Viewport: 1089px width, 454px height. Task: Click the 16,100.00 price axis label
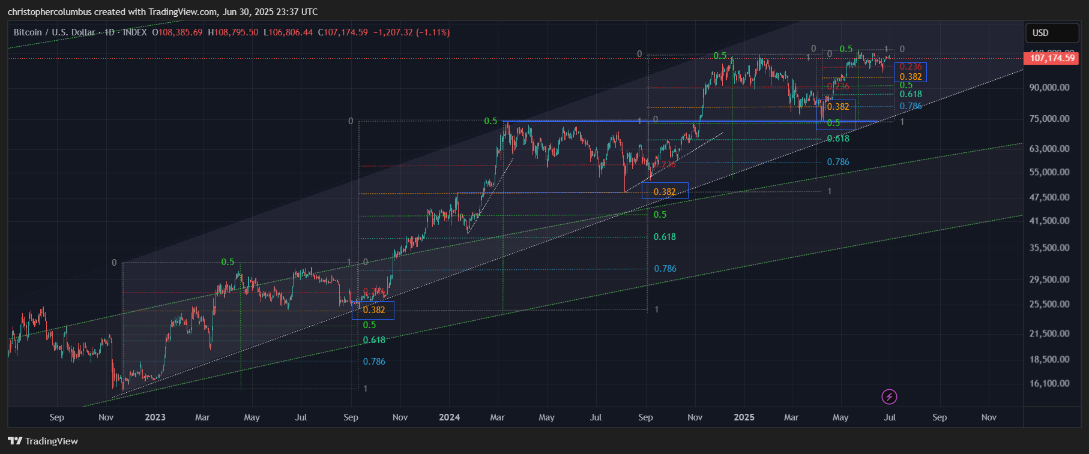[x=1049, y=383]
